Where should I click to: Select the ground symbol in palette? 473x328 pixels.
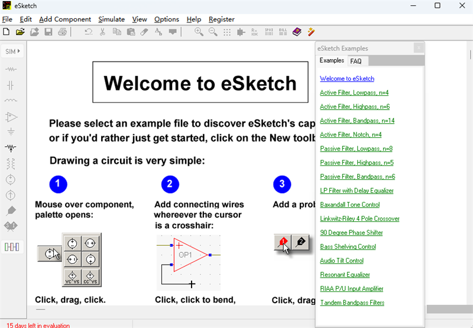(11, 131)
